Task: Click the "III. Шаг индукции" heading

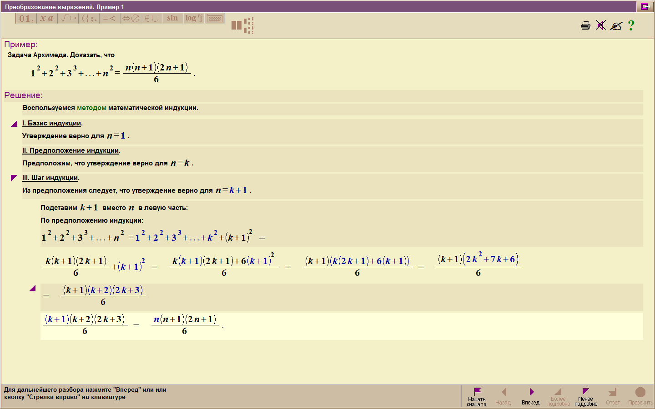Action: tap(50, 178)
